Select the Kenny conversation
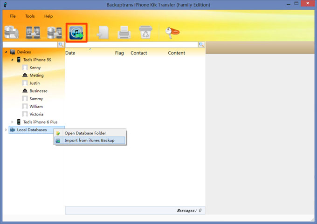 click(x=35, y=68)
